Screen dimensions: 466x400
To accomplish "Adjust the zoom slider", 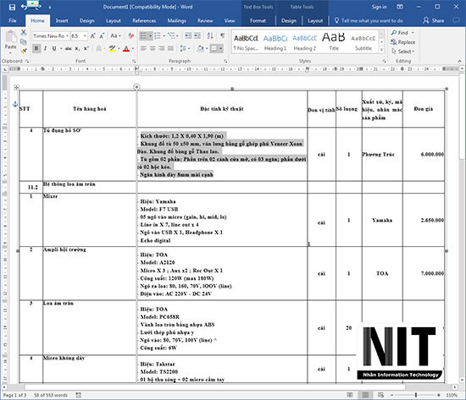I will (x=416, y=395).
